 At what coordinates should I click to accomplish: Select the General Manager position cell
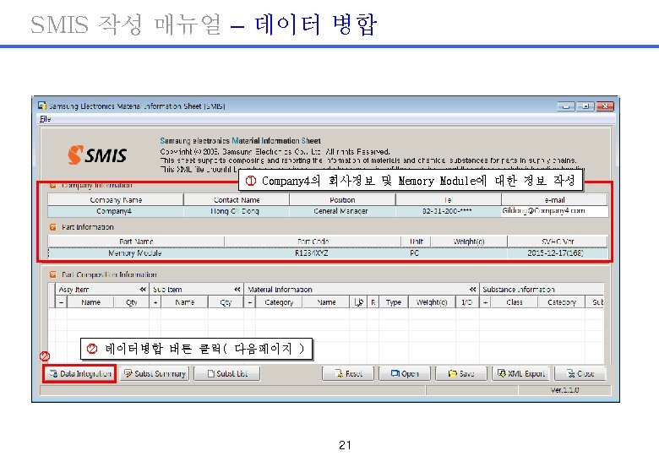click(x=341, y=211)
